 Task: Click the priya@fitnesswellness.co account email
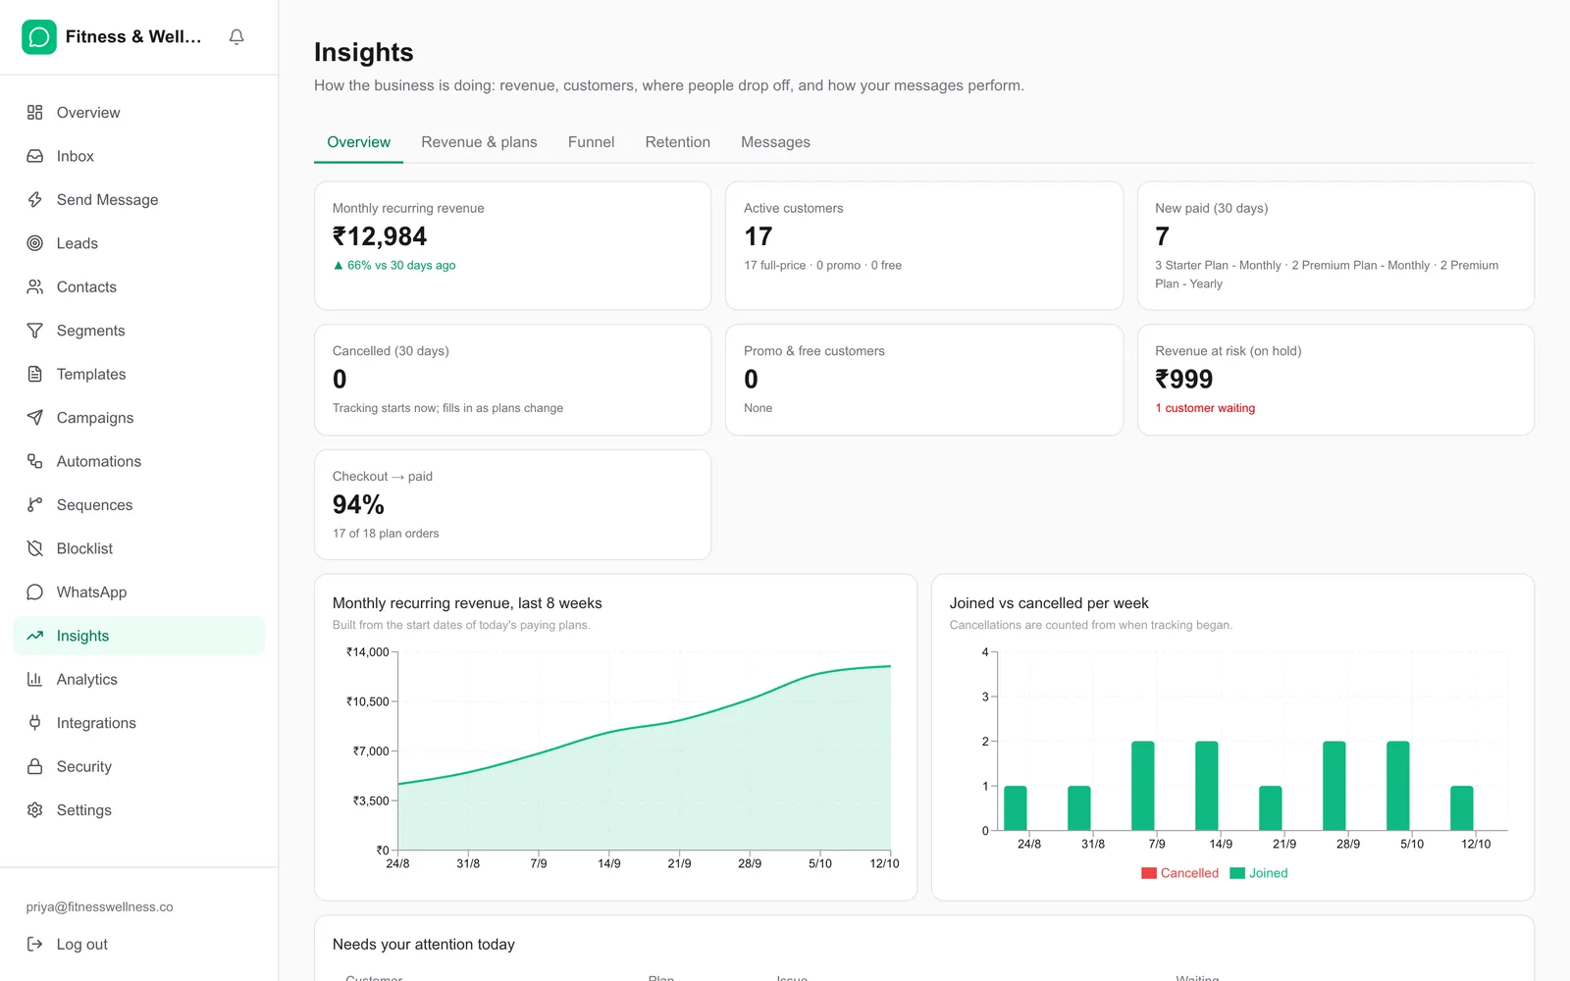[99, 907]
